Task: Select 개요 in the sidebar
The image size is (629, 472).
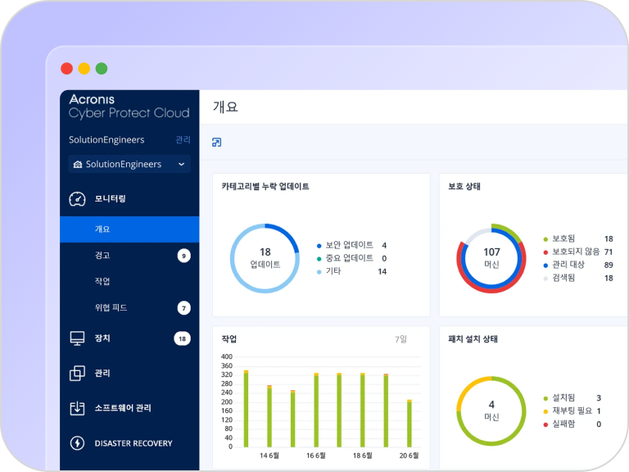Action: [x=102, y=229]
